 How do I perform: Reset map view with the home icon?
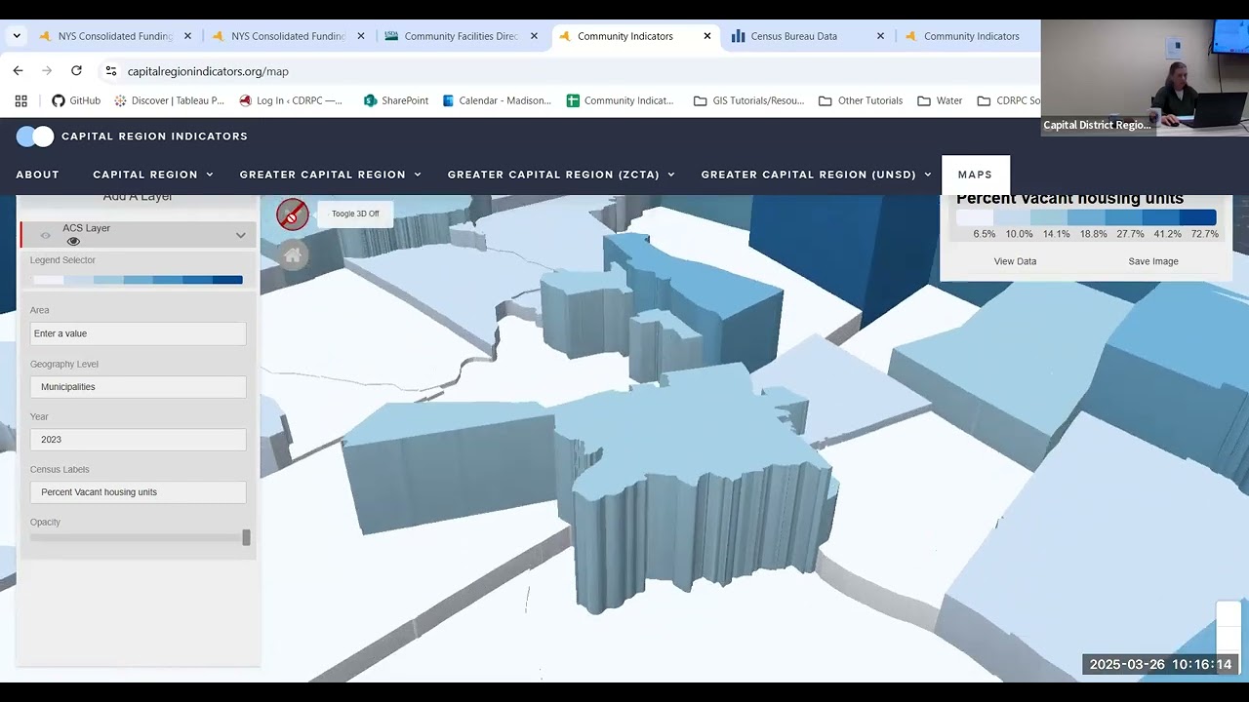coord(293,255)
